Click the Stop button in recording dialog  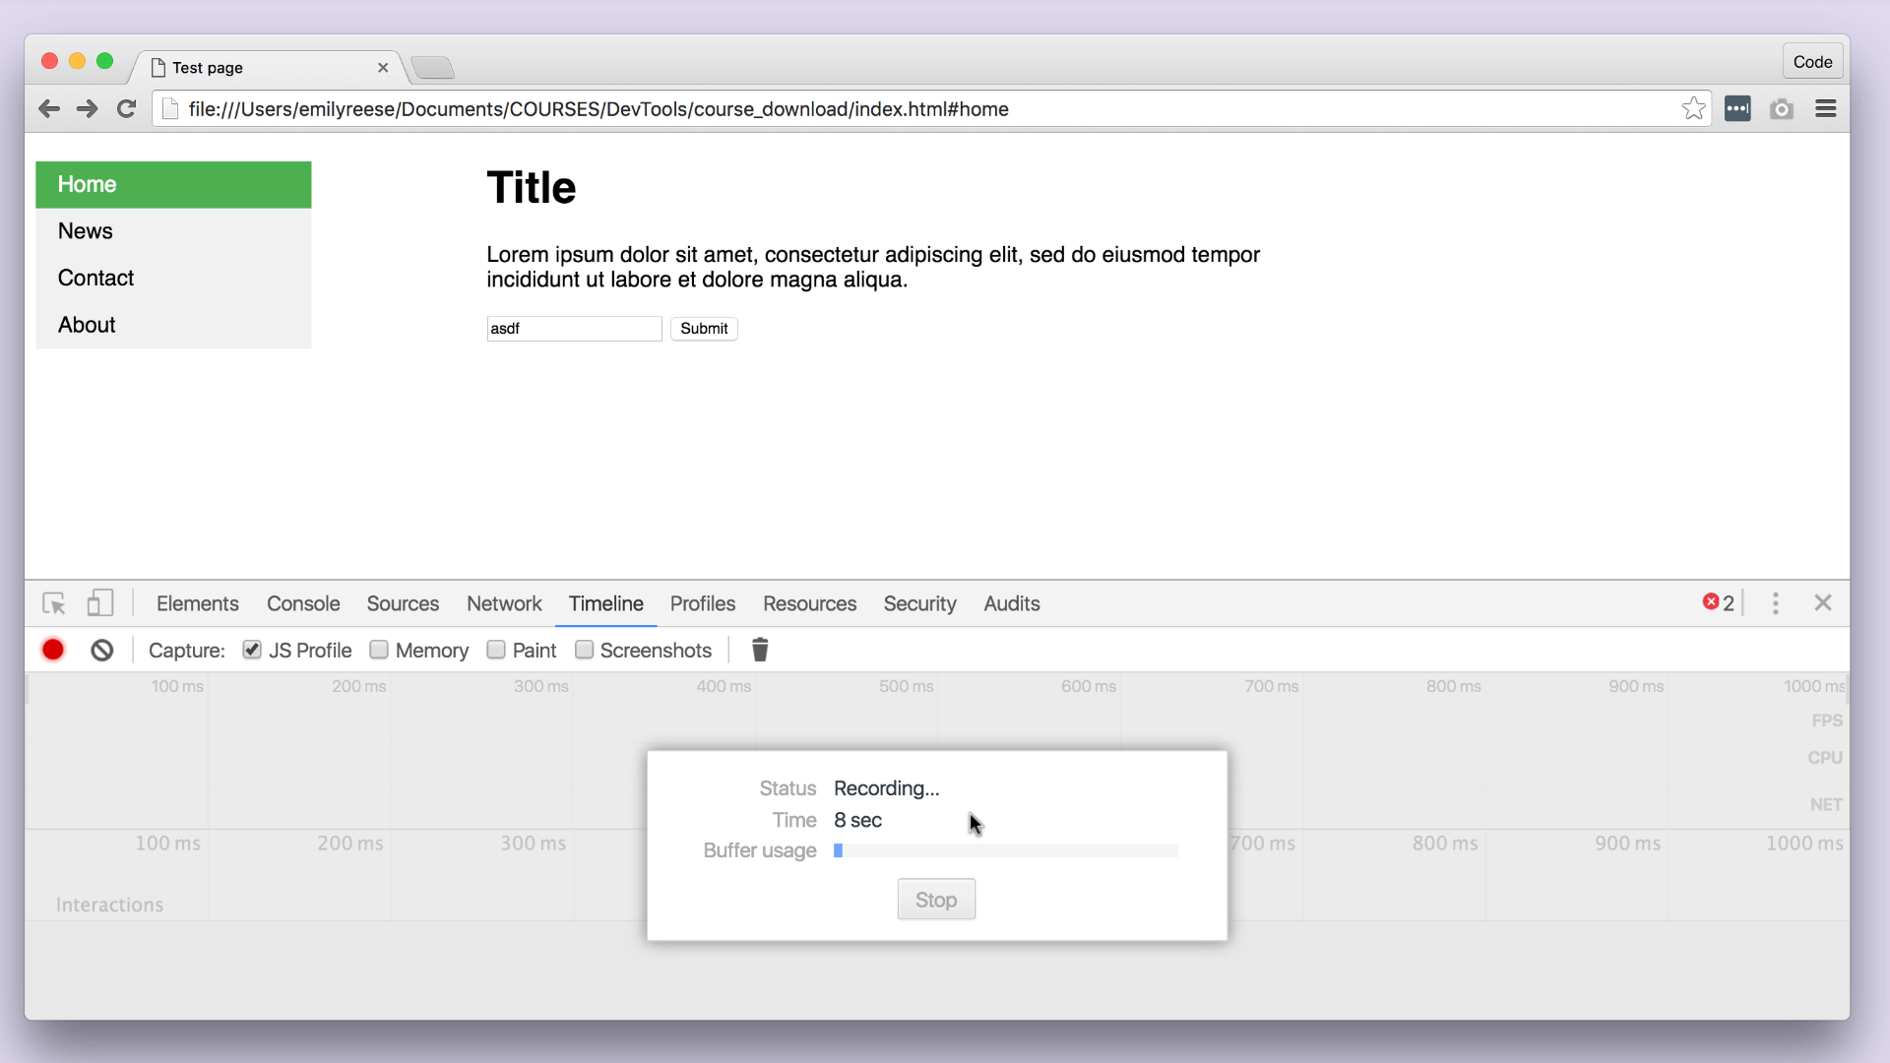[936, 900]
